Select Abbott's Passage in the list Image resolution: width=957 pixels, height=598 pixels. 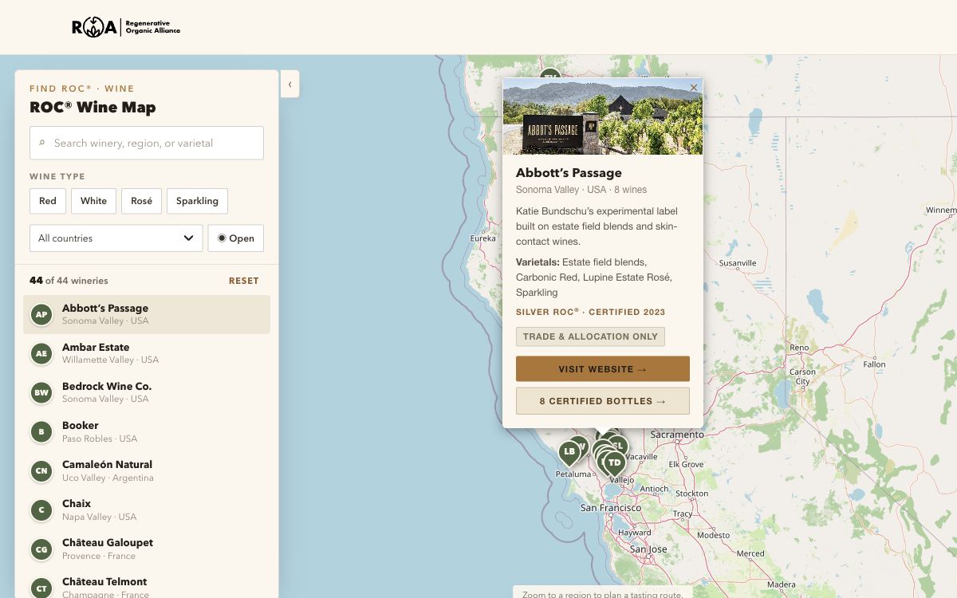tap(147, 314)
